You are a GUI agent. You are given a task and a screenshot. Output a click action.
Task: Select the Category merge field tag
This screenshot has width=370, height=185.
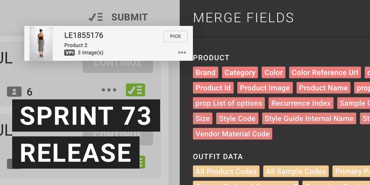tap(240, 73)
